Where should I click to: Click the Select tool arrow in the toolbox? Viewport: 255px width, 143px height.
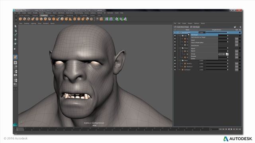16,26
